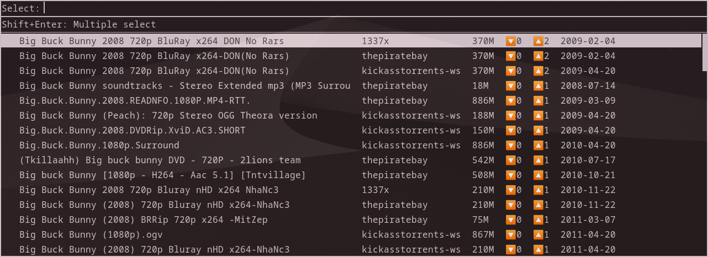Click seeders up-arrow icon in READNFO.1080P.MP4-RTT row

tap(538, 100)
